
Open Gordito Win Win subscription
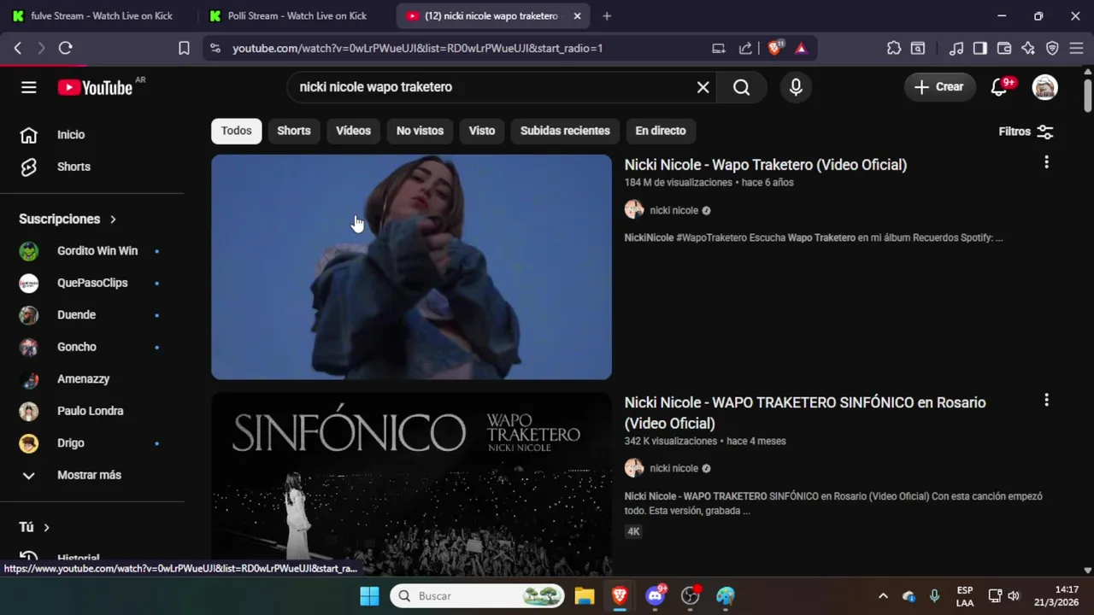point(91,251)
